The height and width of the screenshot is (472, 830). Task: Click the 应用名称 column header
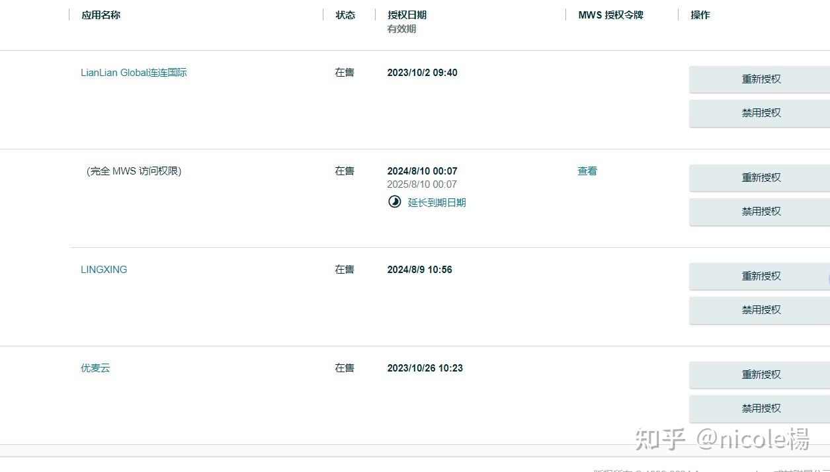(x=101, y=15)
